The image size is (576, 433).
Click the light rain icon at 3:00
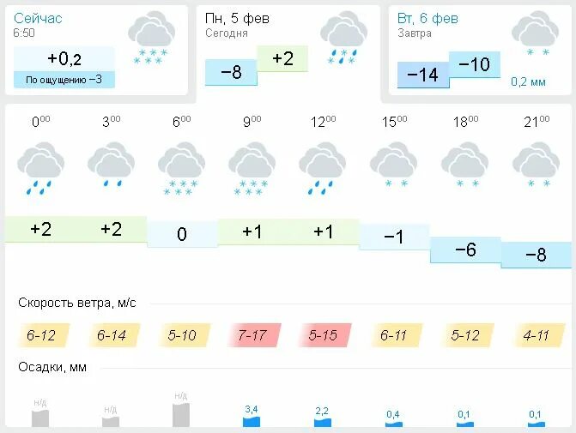point(111,164)
